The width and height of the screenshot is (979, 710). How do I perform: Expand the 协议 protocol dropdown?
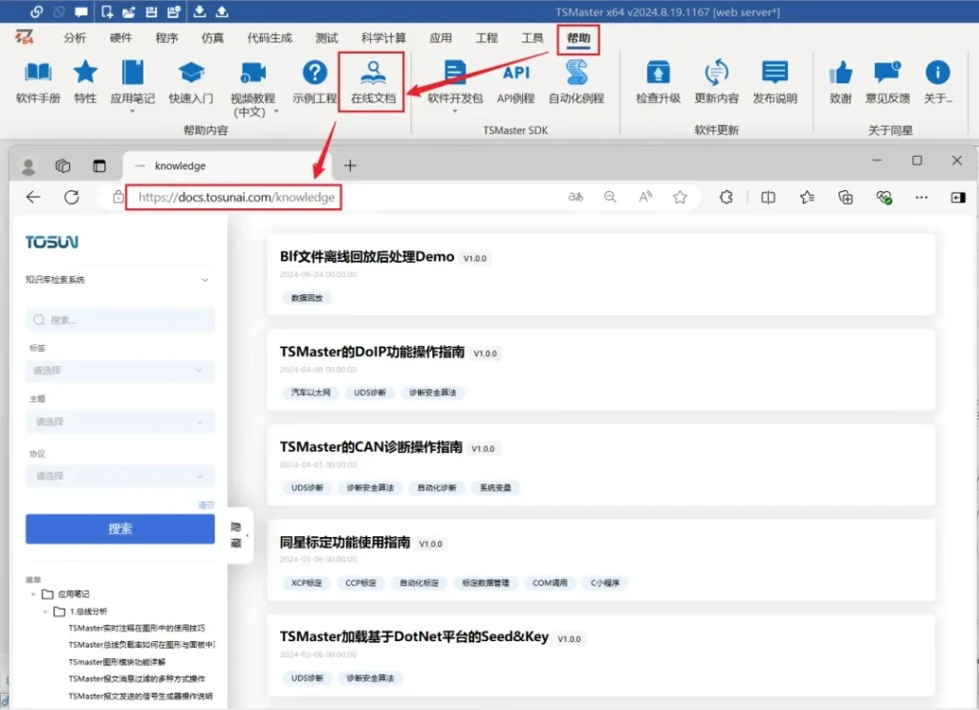pyautogui.click(x=120, y=475)
